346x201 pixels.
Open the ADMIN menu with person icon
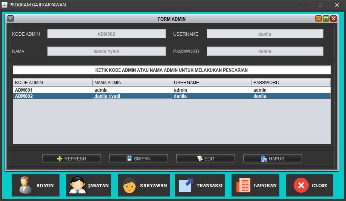(35, 185)
